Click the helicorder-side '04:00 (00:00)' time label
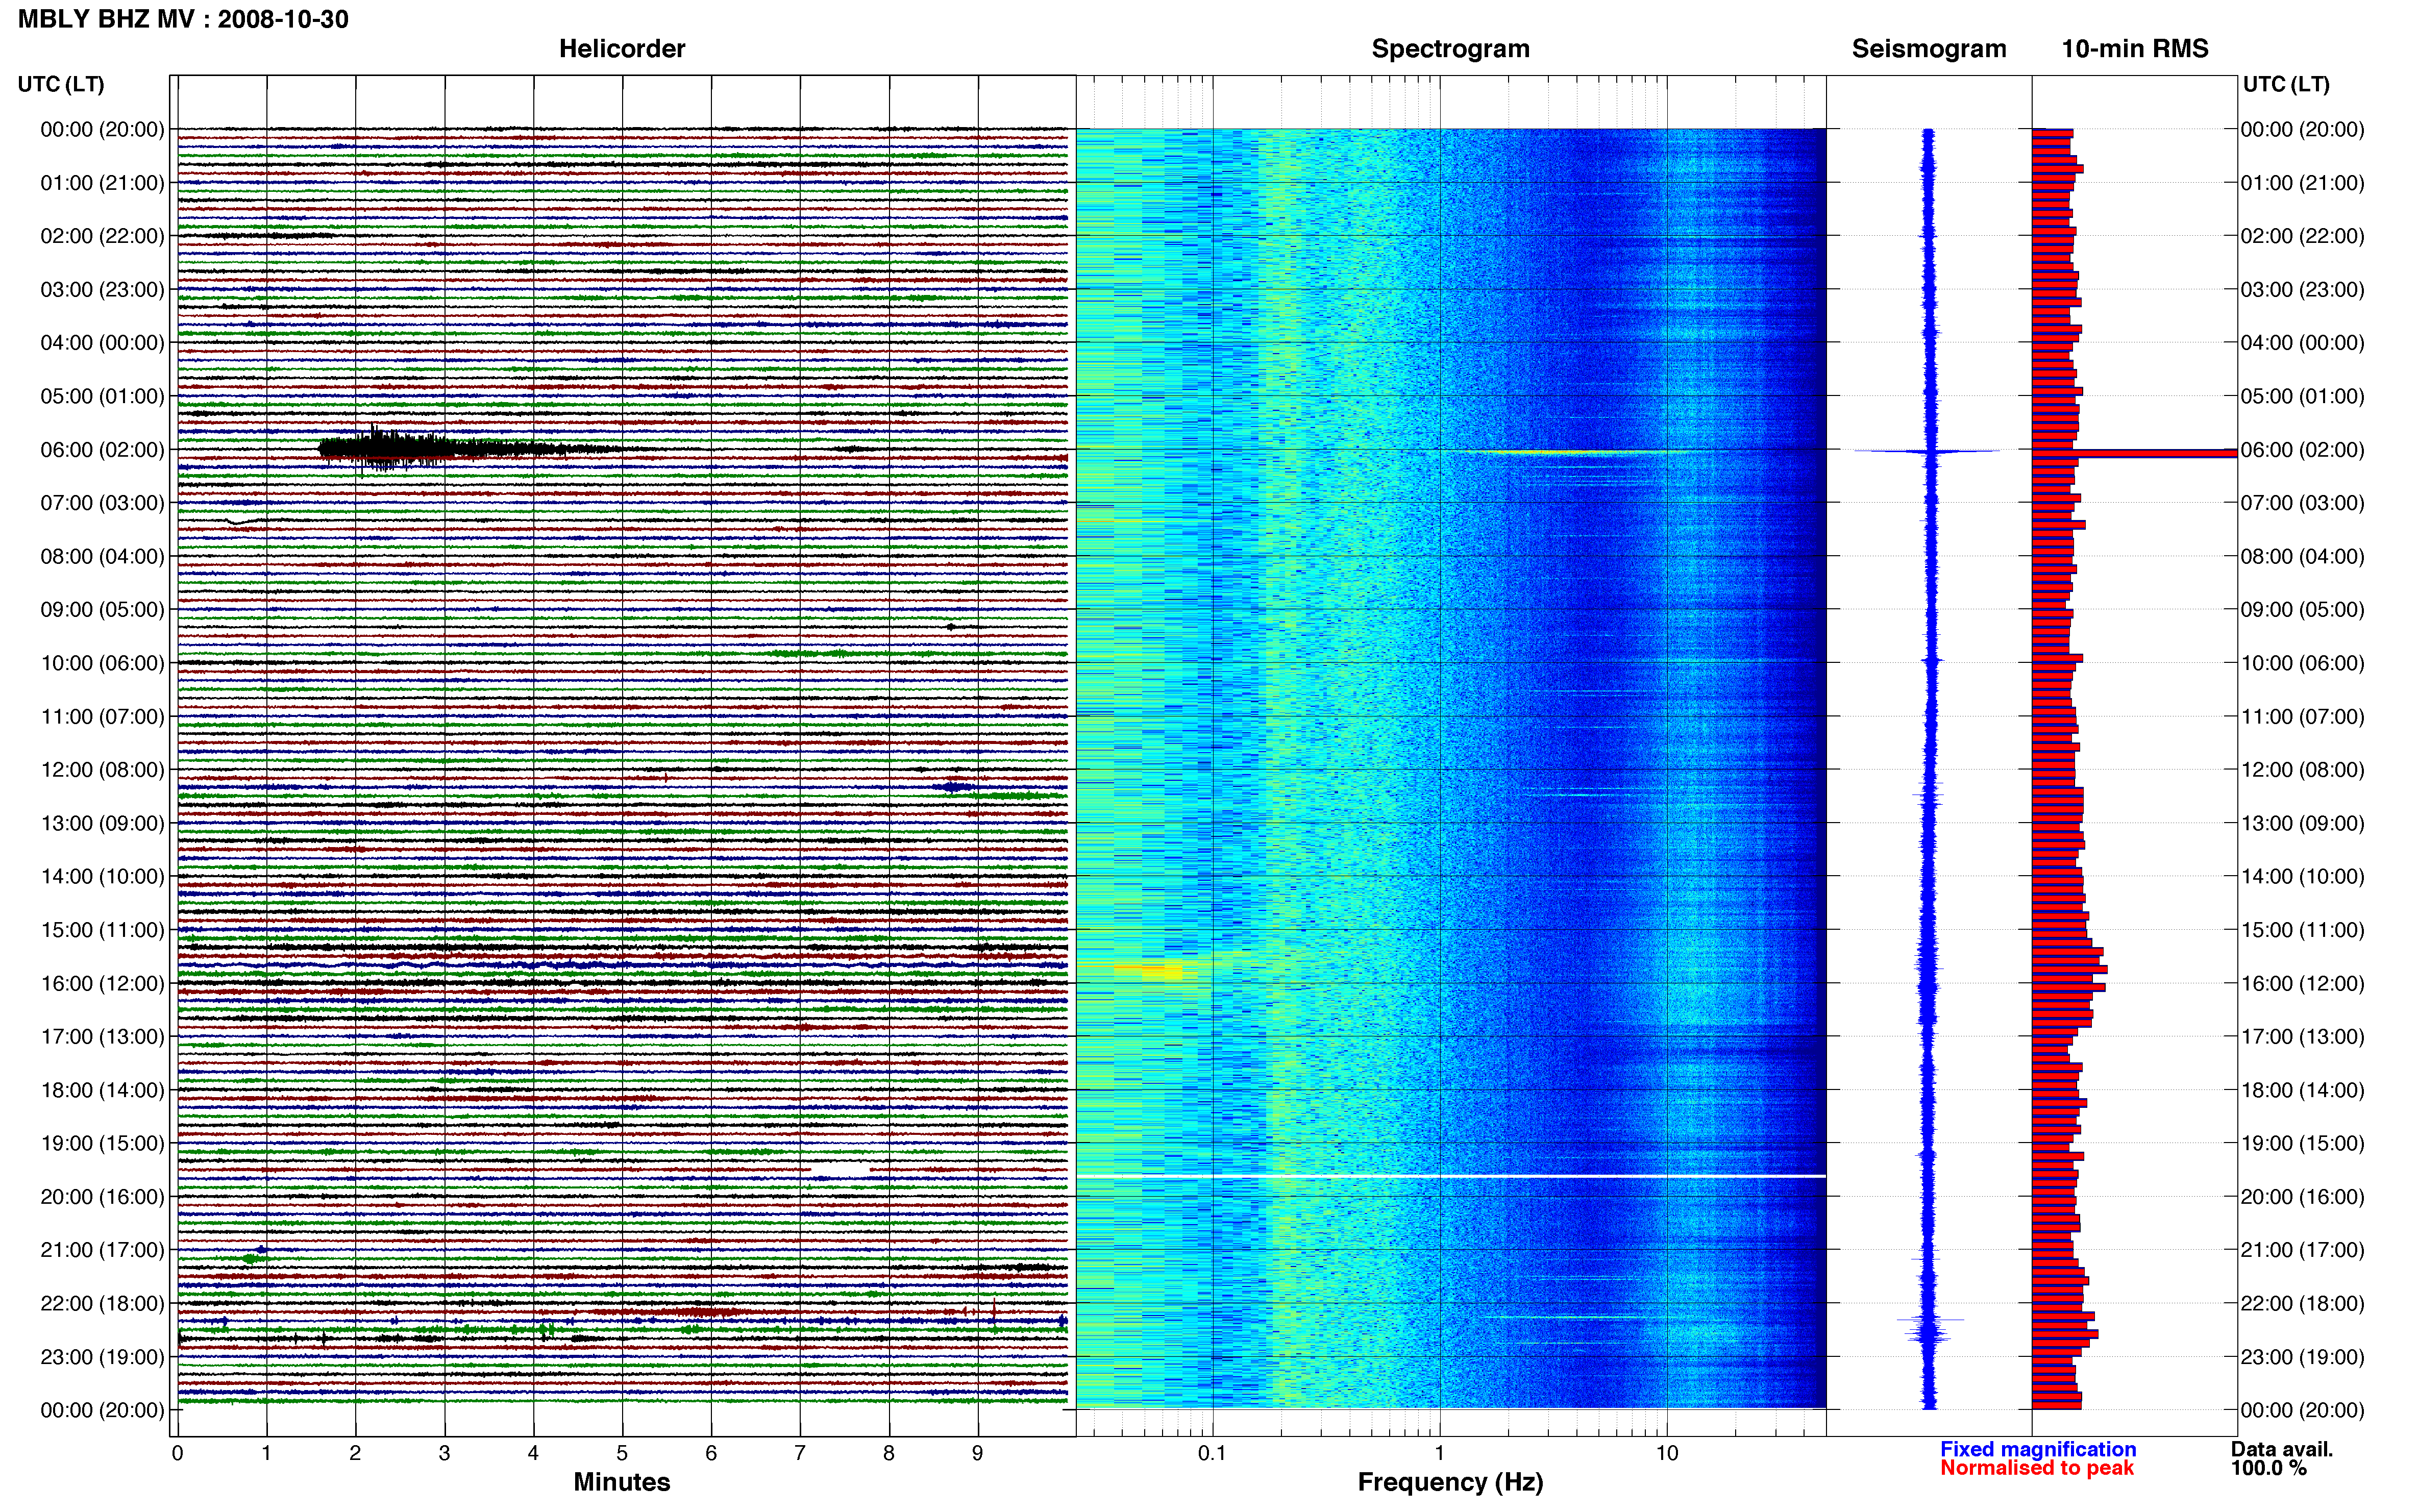This screenshot has width=2419, height=1512. point(102,343)
